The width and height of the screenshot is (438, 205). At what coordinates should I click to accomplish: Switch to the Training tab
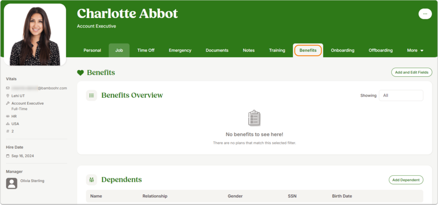[x=277, y=51]
